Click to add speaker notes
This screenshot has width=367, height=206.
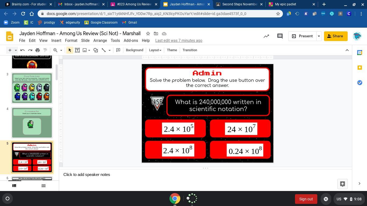(x=87, y=175)
